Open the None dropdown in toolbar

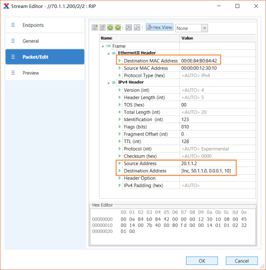point(191,28)
